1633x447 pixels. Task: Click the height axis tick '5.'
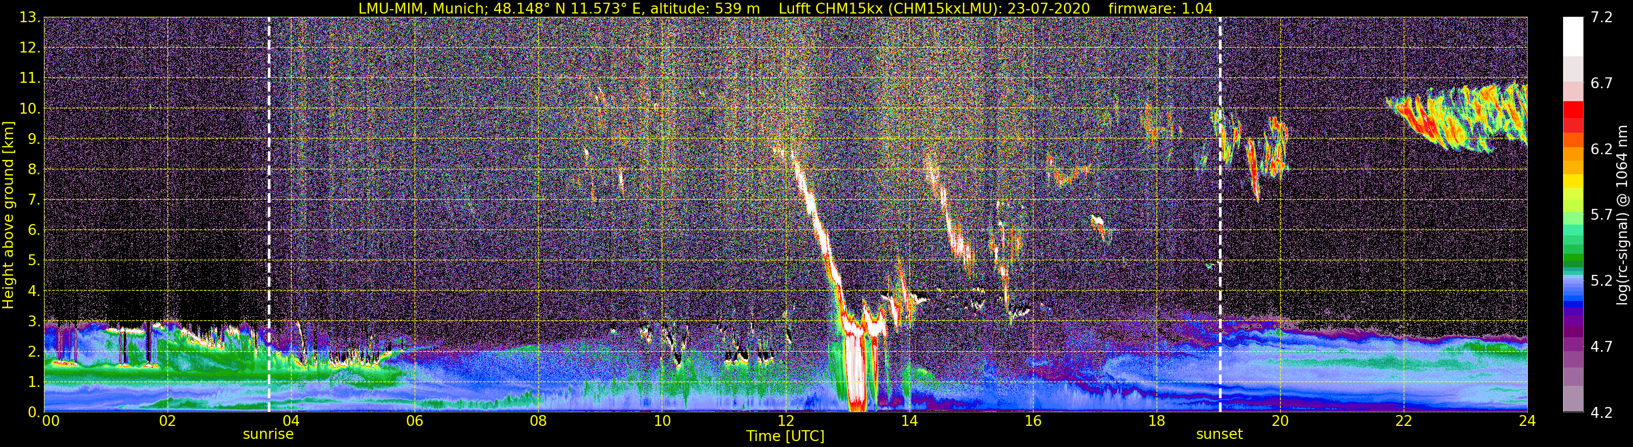34,260
